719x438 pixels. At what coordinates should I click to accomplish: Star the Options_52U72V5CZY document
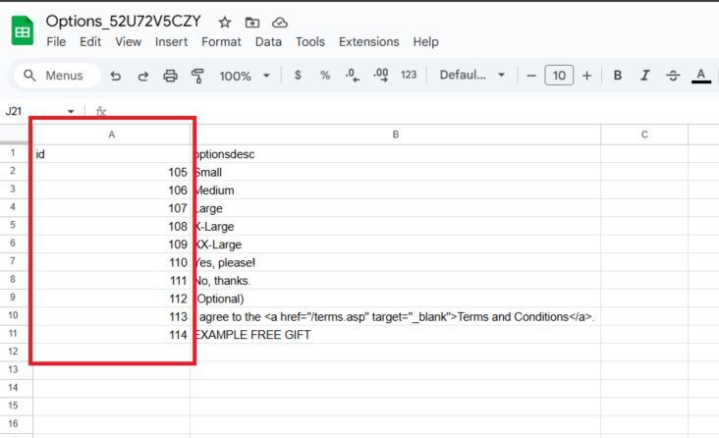point(225,22)
